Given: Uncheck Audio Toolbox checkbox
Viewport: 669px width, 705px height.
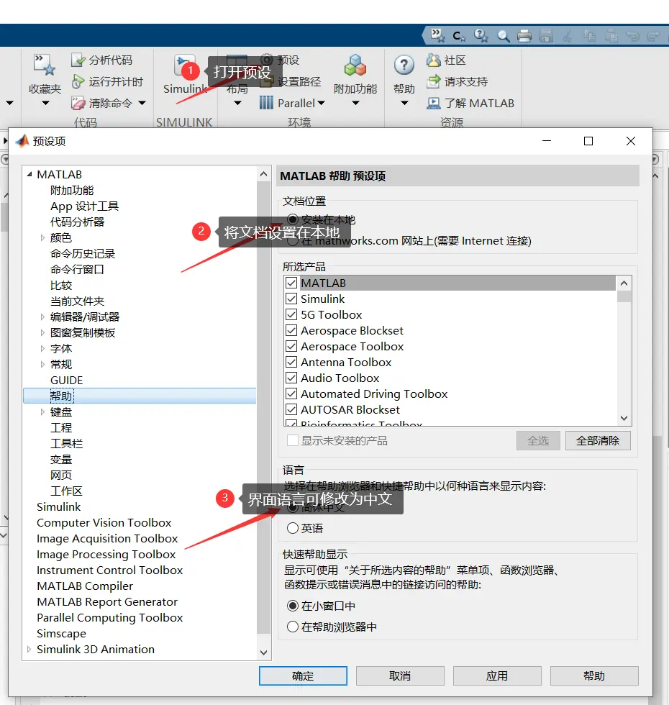Looking at the screenshot, I should (x=291, y=378).
